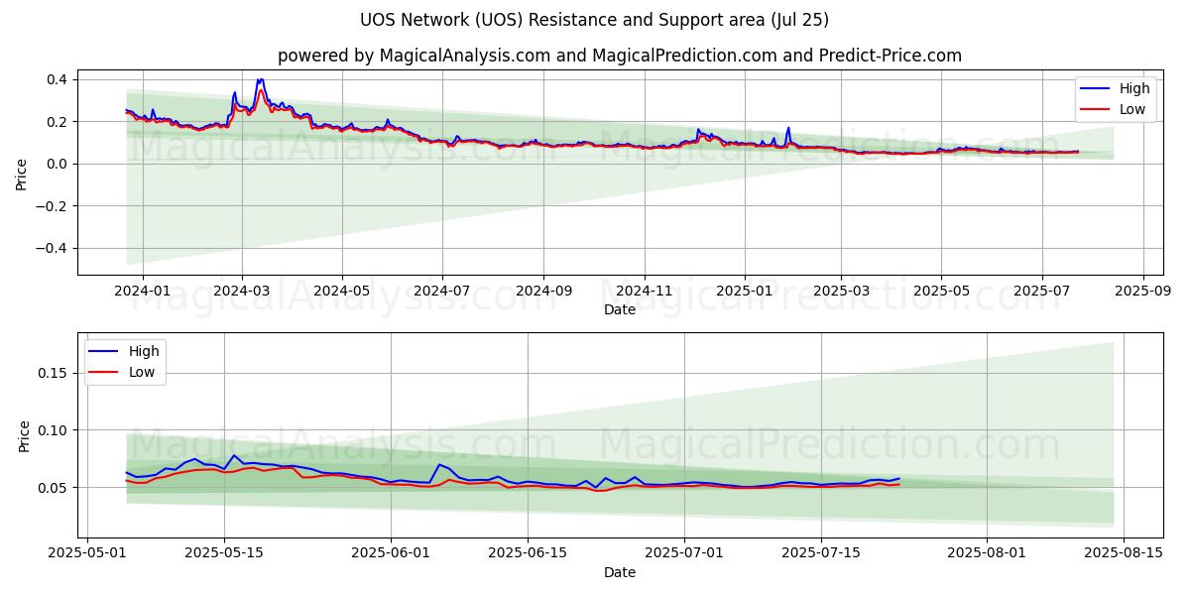The image size is (1190, 595).
Task: Click the end of the High line in the bottom chart
Action: coord(899,479)
